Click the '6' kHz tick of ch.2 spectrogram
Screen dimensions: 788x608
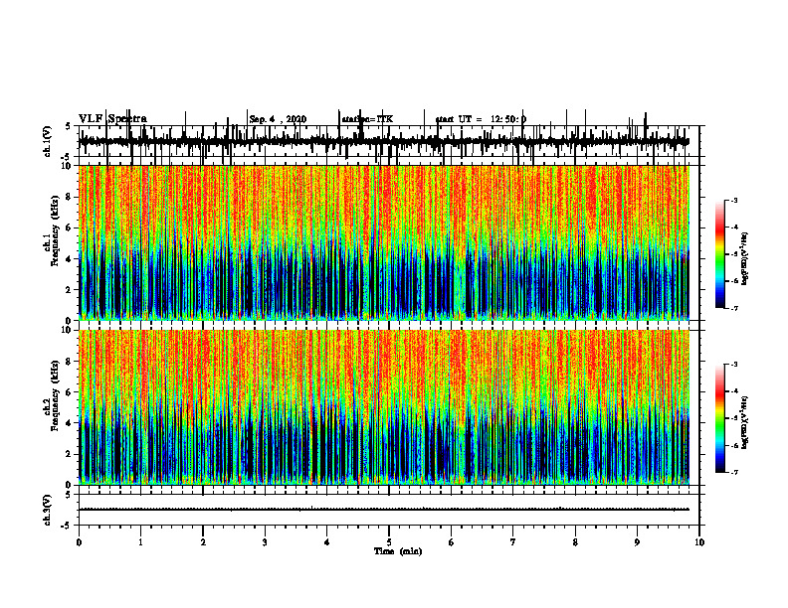70,392
